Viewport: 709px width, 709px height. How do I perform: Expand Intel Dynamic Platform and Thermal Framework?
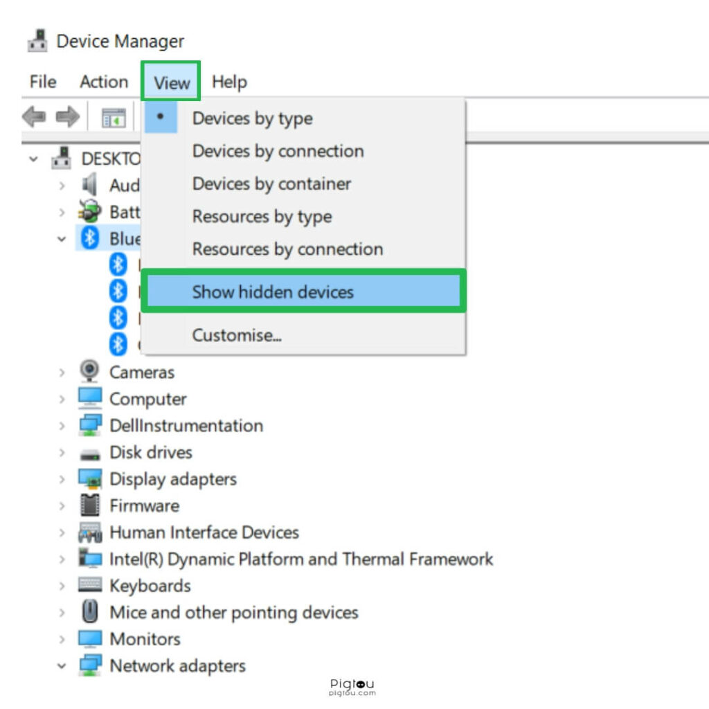(62, 559)
